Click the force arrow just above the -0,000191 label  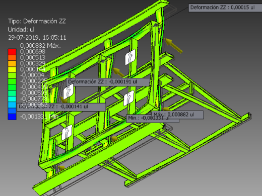click(x=118, y=72)
